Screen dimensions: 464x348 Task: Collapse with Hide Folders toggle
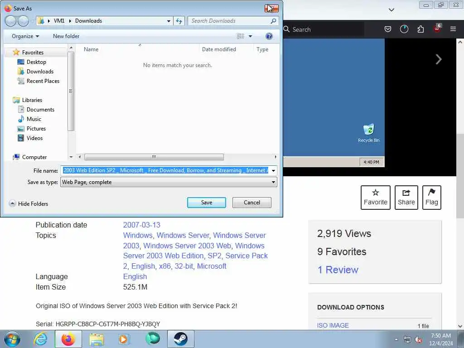[29, 203]
